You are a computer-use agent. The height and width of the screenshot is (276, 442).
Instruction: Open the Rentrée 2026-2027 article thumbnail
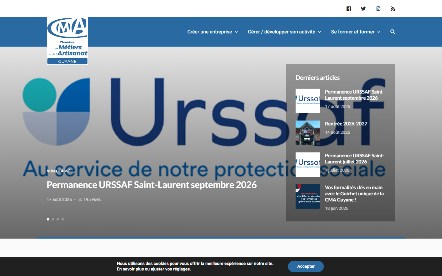click(308, 133)
